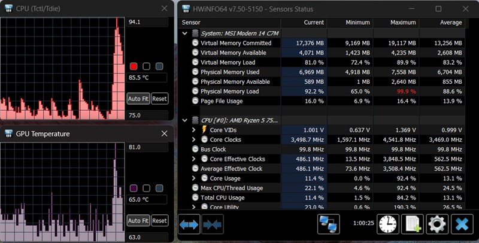Viewport: 479px width, 243px height.
Task: Click the Physical Memory Used sensor icon
Action: point(195,72)
